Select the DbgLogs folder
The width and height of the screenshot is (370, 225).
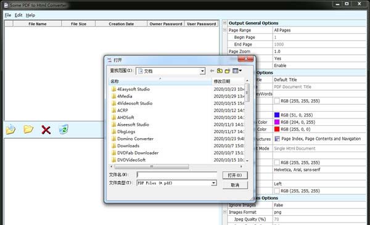point(123,131)
